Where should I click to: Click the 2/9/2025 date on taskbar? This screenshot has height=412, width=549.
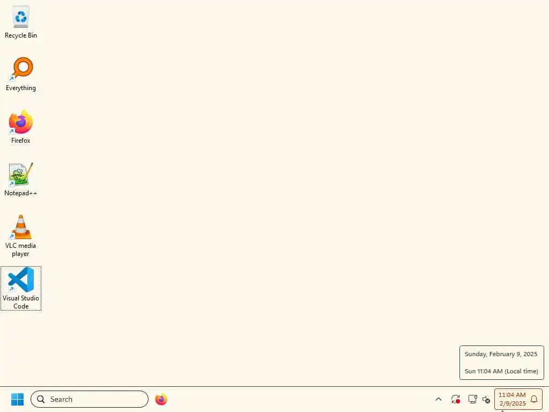click(x=513, y=403)
